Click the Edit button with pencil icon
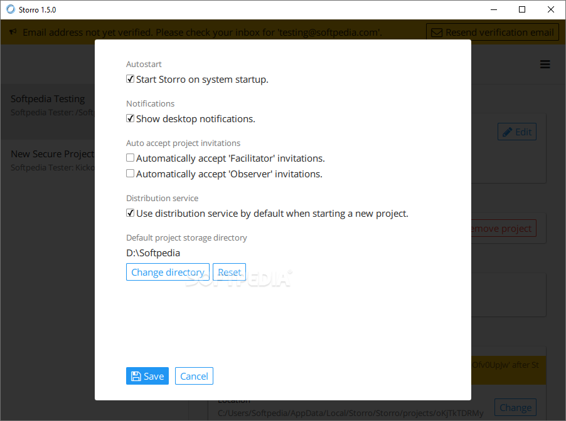Image resolution: width=566 pixels, height=421 pixels. (x=517, y=132)
